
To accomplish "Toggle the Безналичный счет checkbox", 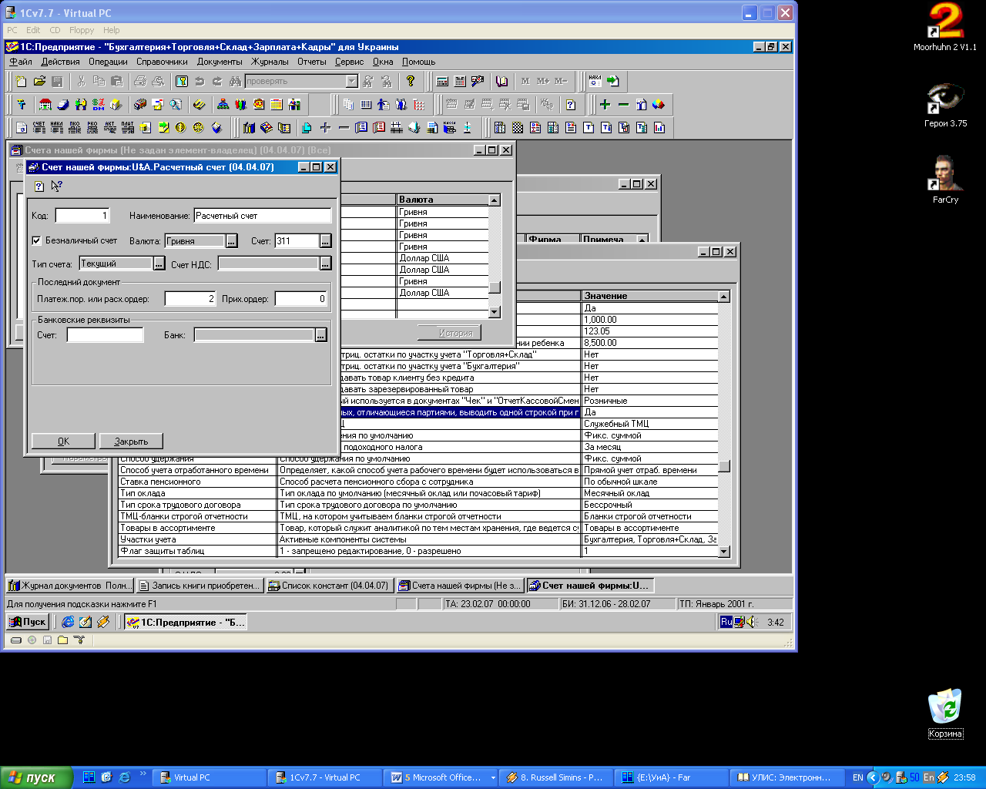I will [36, 240].
